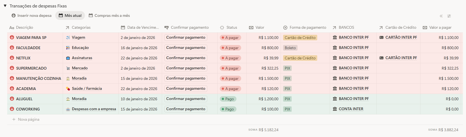Change the Pago status of COWORKING

pos(228,109)
